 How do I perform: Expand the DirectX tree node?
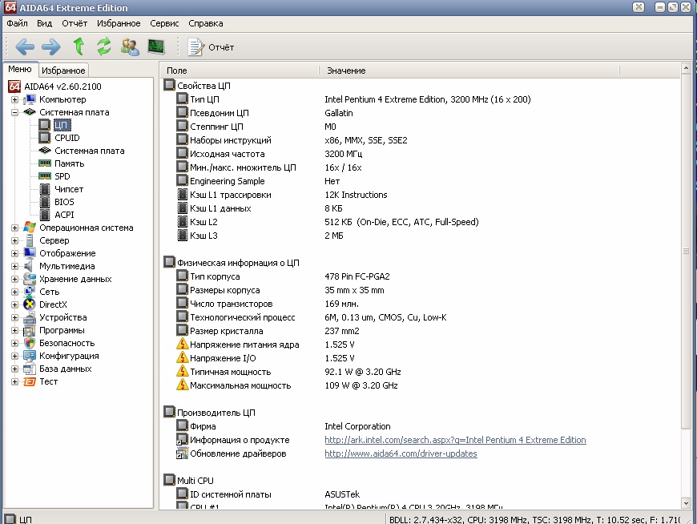click(14, 305)
